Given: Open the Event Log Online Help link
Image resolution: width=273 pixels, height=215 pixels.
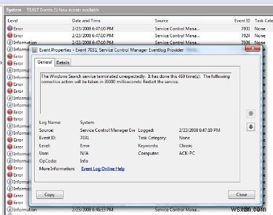Looking at the screenshot, I should (103, 169).
